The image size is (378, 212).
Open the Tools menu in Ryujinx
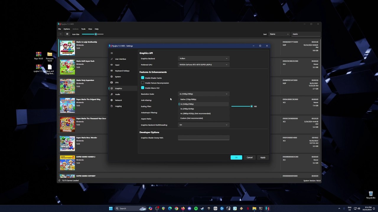83,29
